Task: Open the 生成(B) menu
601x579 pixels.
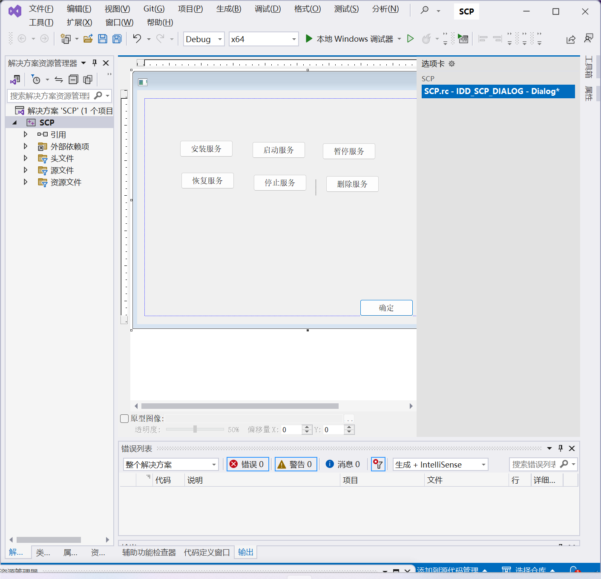Action: point(229,9)
